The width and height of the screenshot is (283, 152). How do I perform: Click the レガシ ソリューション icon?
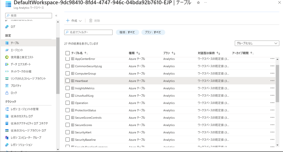7,145
